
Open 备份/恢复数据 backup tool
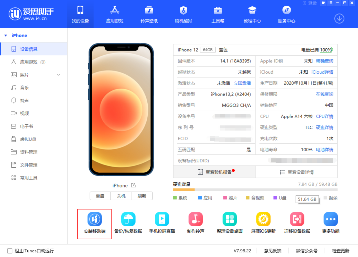click(x=128, y=223)
